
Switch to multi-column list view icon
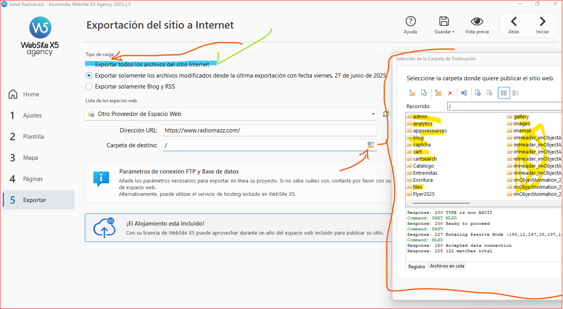(504, 93)
